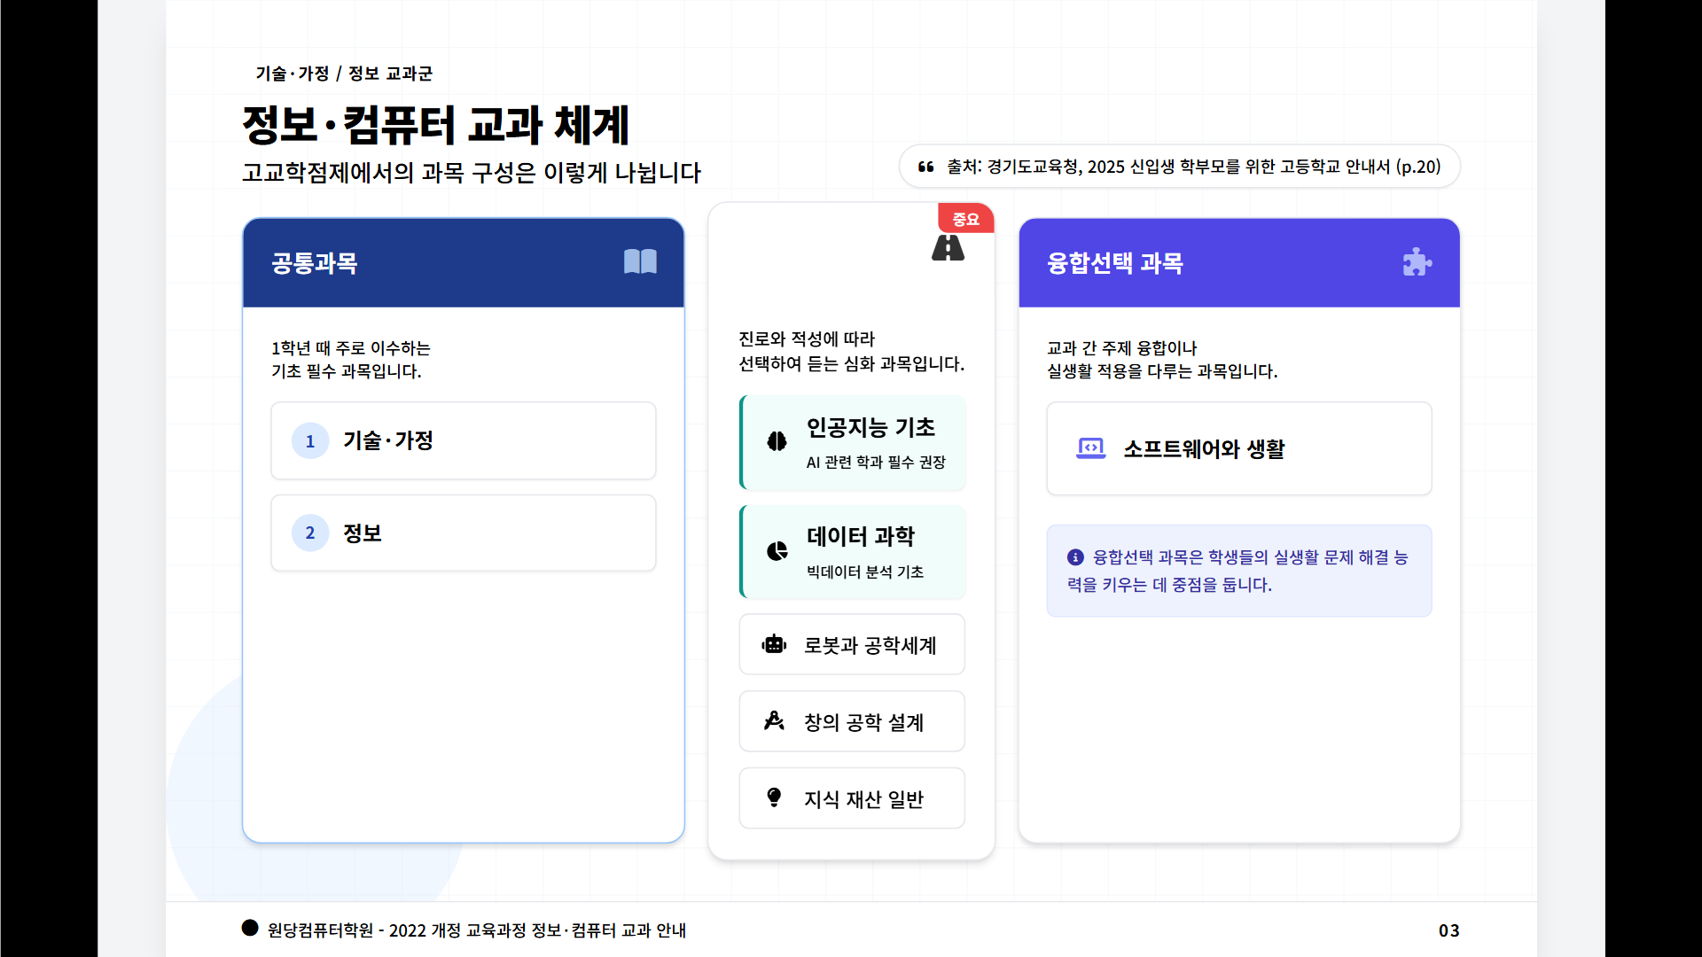Click the brain icon beside 인공지능 기초
The width and height of the screenshot is (1702, 957).
pos(777,441)
